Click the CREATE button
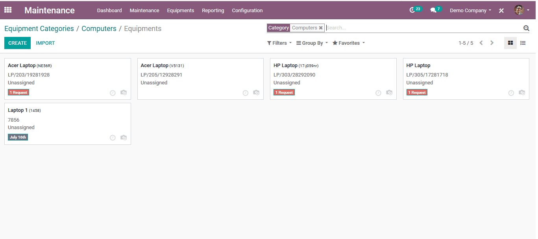Viewport: 538px width, 239px height. coord(17,43)
